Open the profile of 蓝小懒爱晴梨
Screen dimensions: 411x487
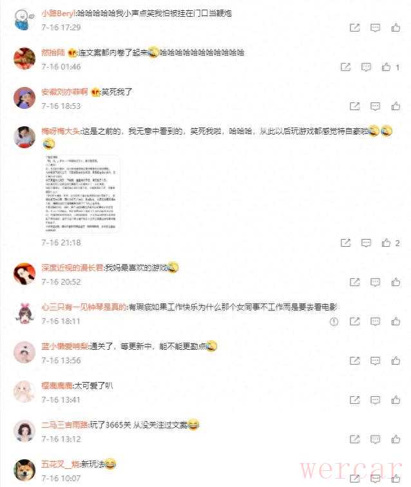click(x=64, y=347)
